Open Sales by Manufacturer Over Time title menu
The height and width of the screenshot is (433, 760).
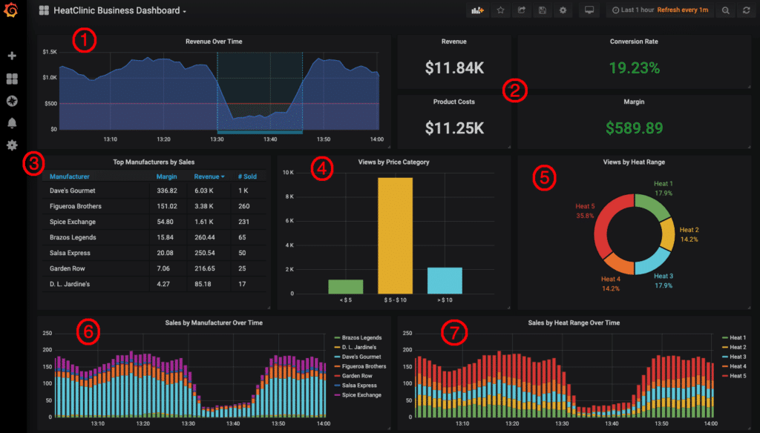(x=214, y=323)
